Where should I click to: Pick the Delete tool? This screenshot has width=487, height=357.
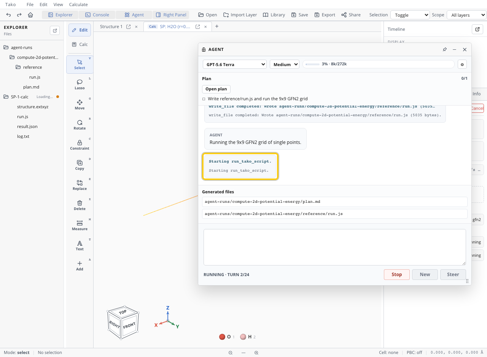point(80,205)
